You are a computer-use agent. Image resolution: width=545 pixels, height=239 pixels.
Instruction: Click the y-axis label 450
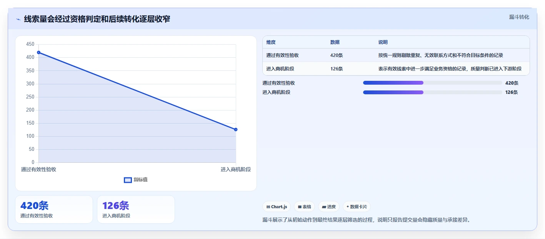pos(30,44)
